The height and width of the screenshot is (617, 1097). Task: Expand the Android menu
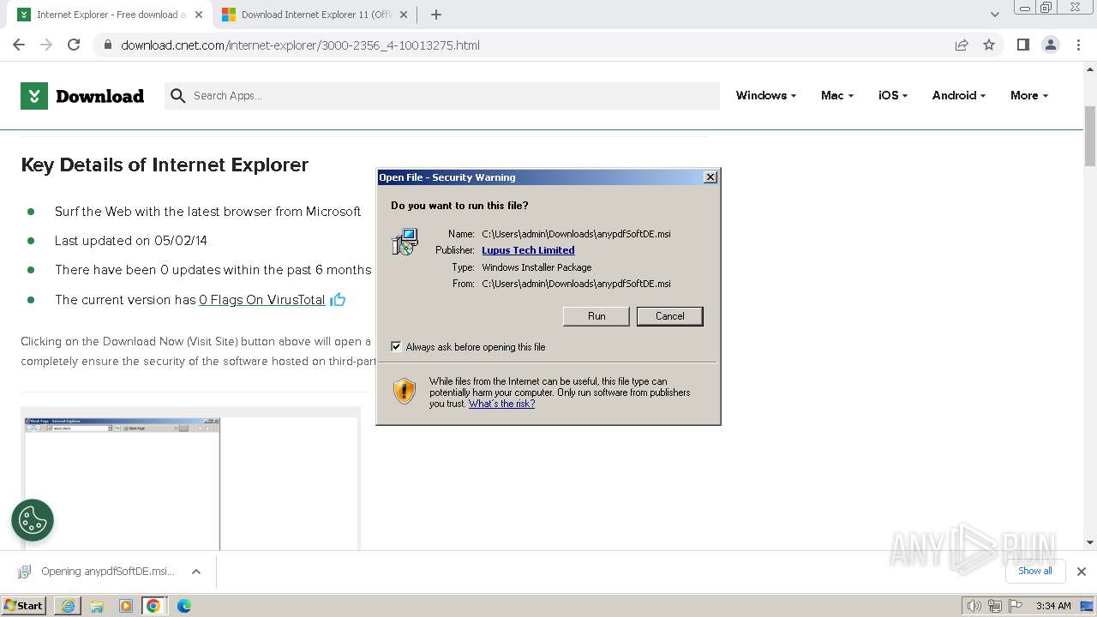pos(958,95)
